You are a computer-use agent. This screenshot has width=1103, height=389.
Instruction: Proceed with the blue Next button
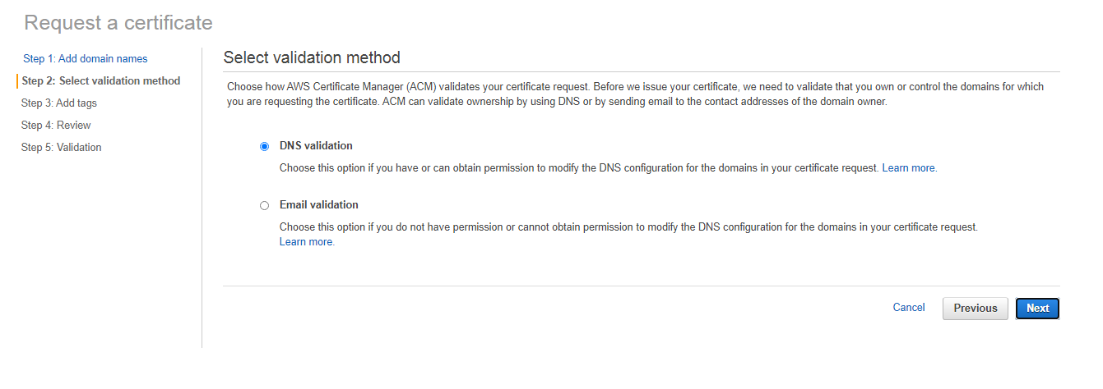click(1037, 309)
